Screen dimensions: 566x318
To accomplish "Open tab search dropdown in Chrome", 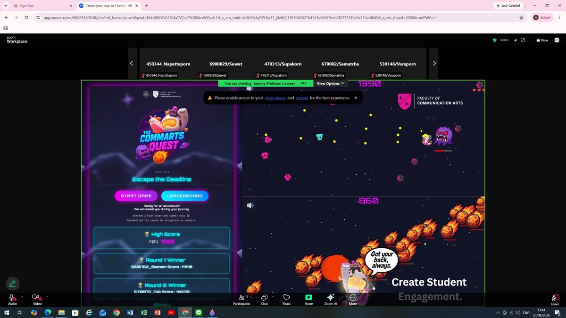I will click(5, 6).
